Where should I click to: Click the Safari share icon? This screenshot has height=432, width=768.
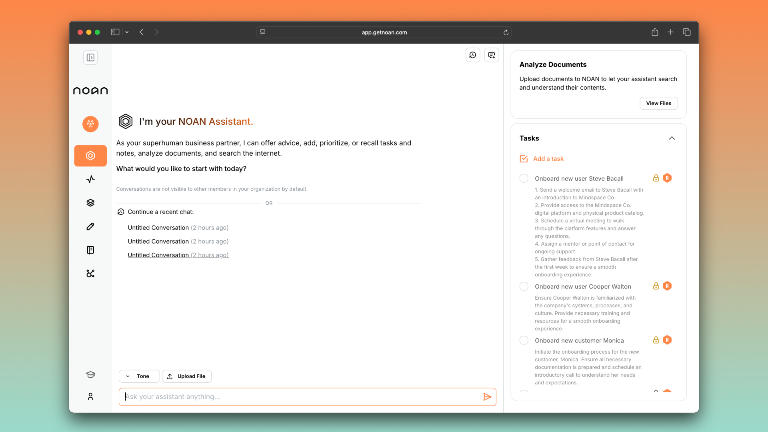655,32
